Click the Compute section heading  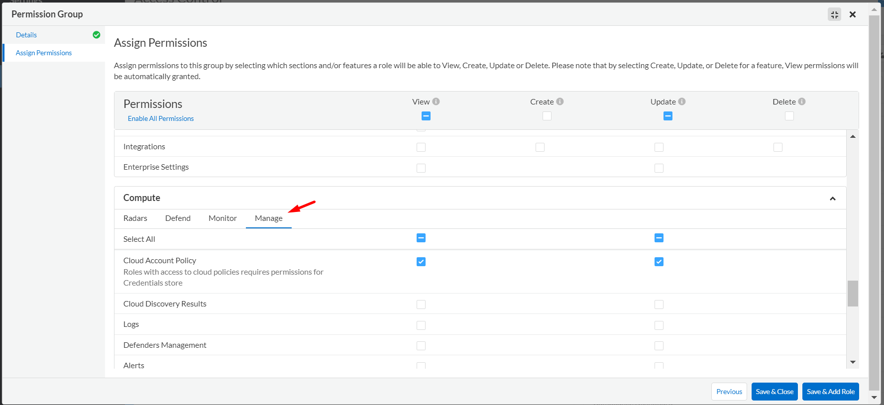click(142, 198)
